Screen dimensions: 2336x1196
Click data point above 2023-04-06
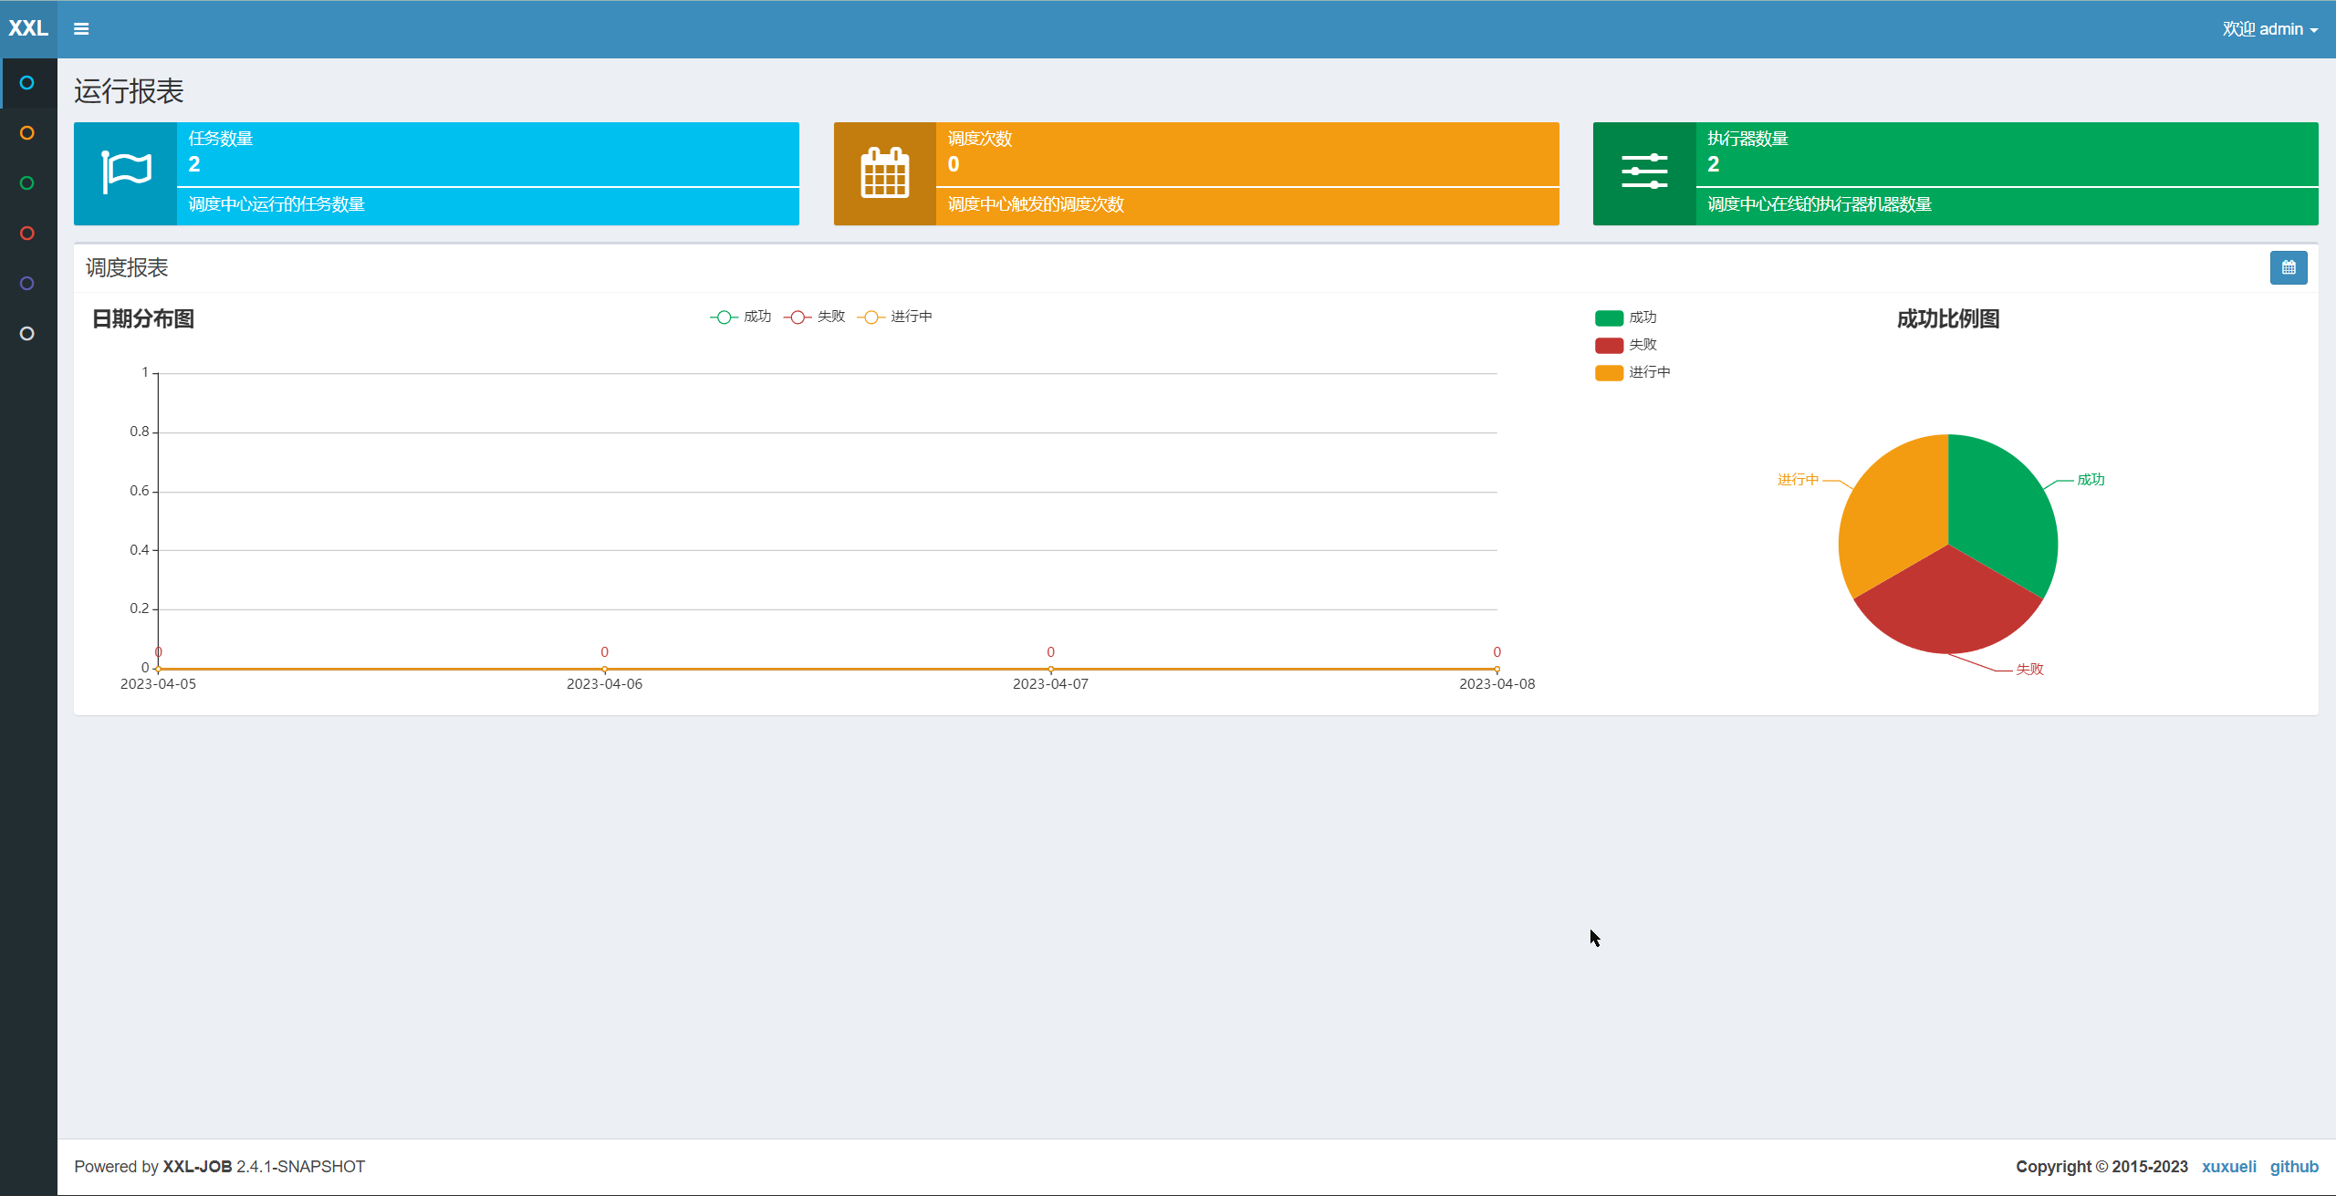pyautogui.click(x=604, y=669)
